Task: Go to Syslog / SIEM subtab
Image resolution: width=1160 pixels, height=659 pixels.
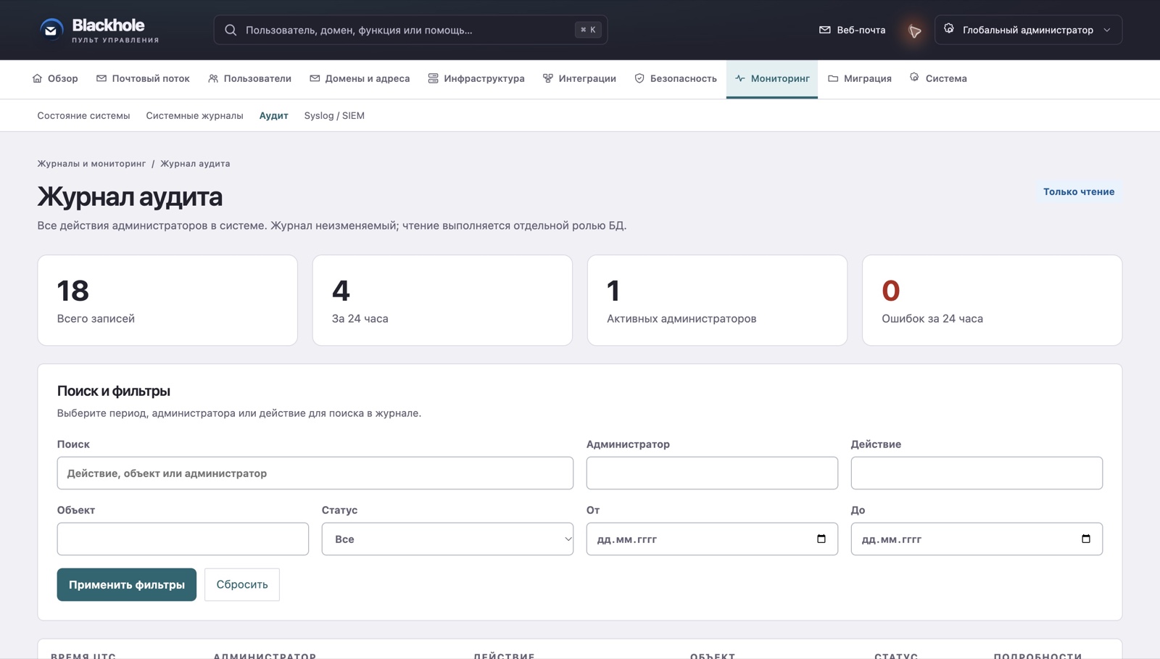Action: [334, 115]
